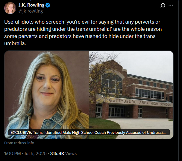The image size is (182, 161).
Task: Open the three-dots More options menu
Action: point(171,5)
